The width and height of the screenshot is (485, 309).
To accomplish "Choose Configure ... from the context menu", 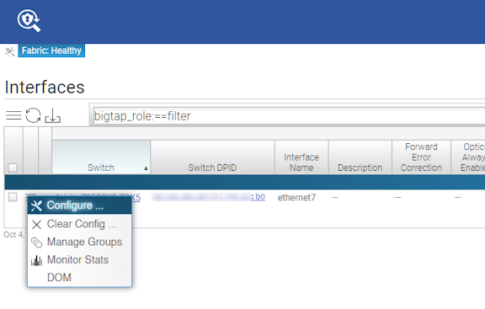I will pyautogui.click(x=79, y=205).
